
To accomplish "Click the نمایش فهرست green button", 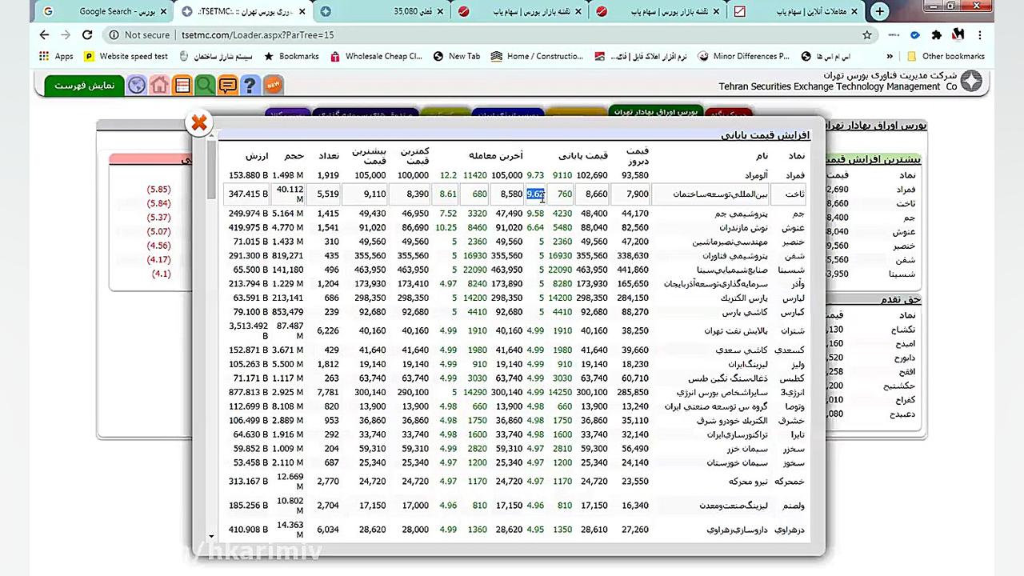I will (x=82, y=85).
